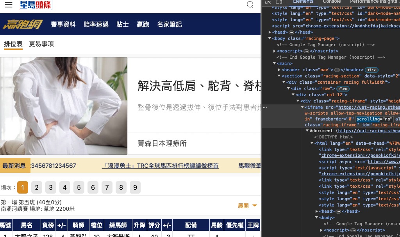Open 賠率速遞 in the navigation bar
The width and height of the screenshot is (400, 237).
[x=96, y=24]
